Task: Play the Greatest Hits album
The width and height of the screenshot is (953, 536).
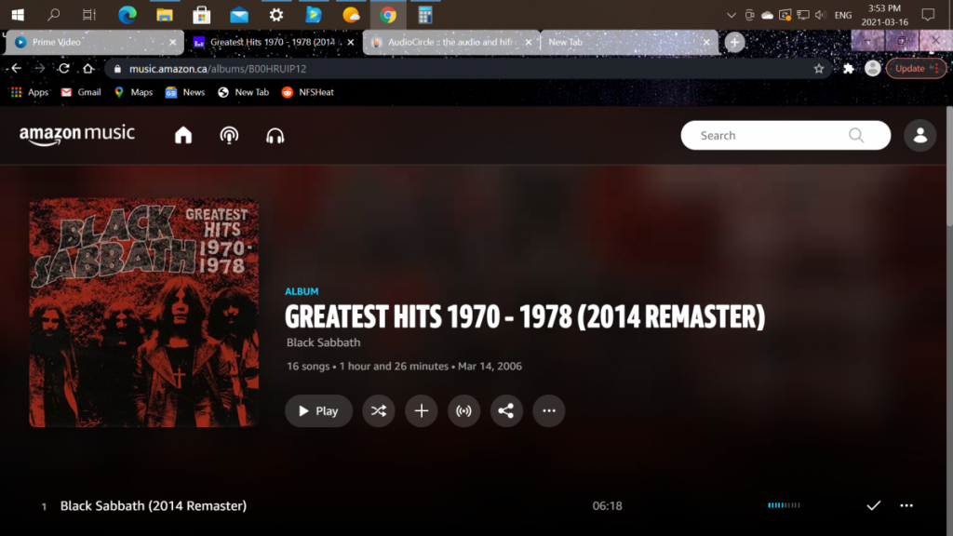Action: click(318, 410)
